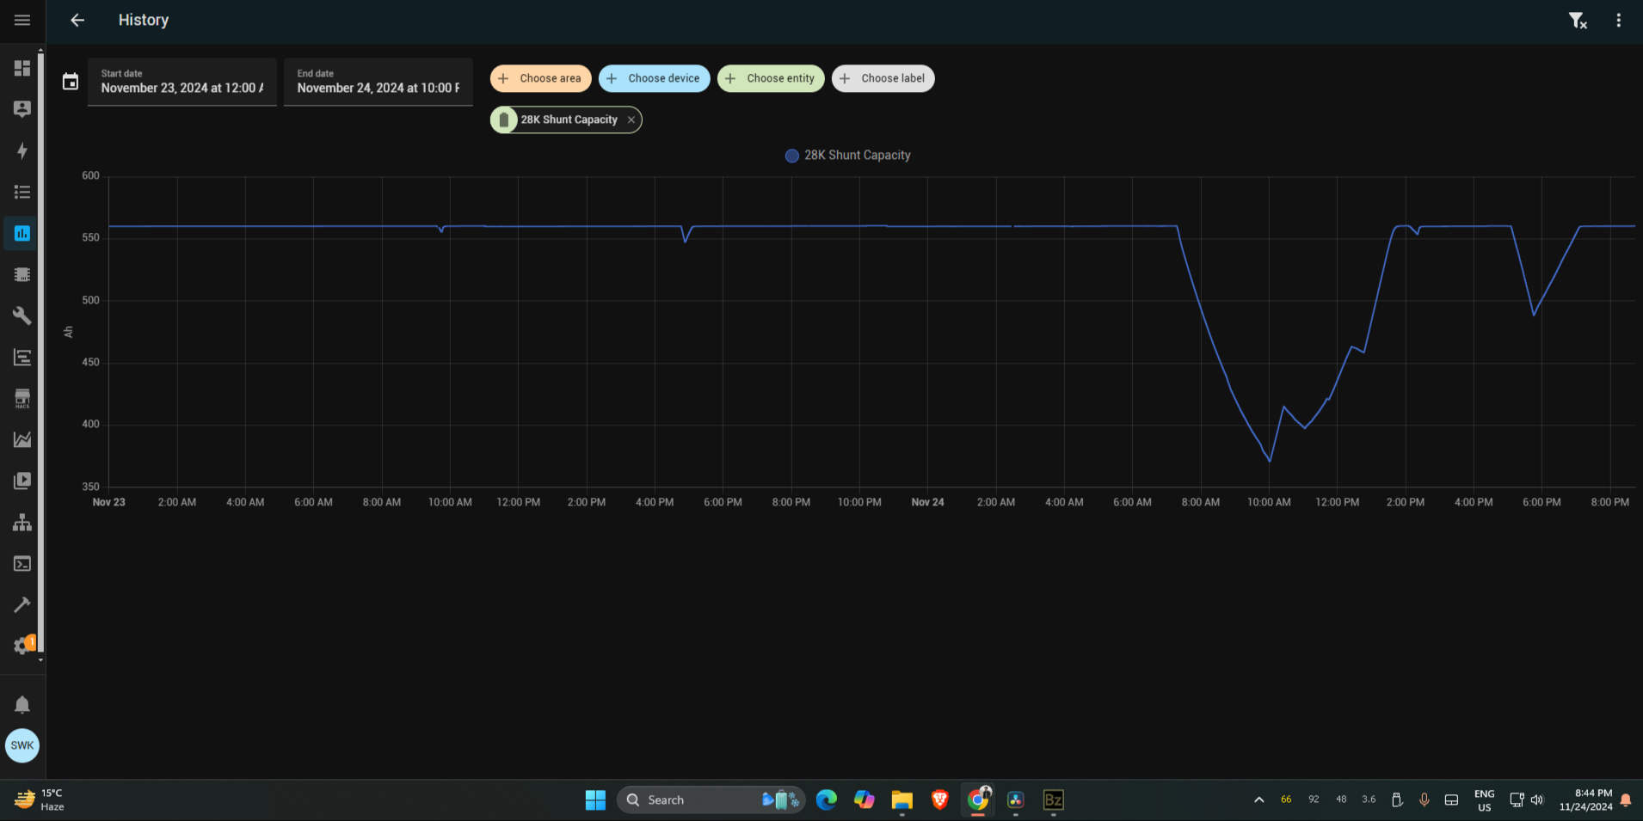The width and height of the screenshot is (1643, 821).
Task: Open the Terminal panel in sidebar
Action: tap(22, 563)
